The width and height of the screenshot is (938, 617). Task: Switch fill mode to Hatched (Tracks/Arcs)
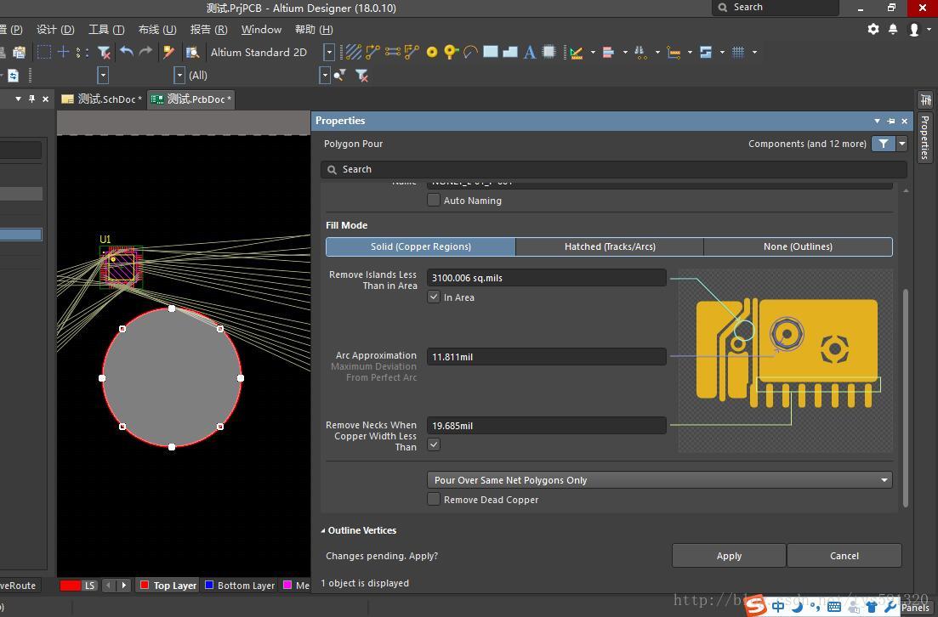pos(610,246)
